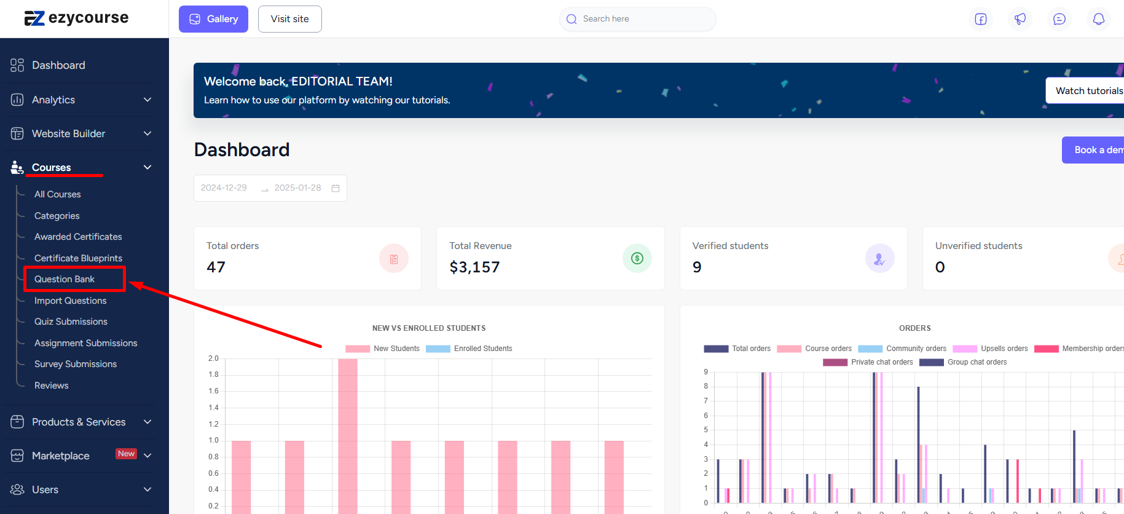
Task: Expand the Marketplace chevron
Action: click(x=147, y=456)
